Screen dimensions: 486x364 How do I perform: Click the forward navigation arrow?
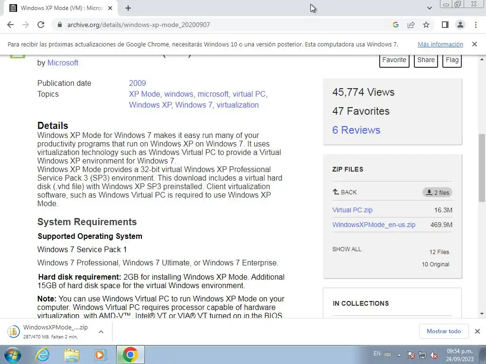point(26,25)
